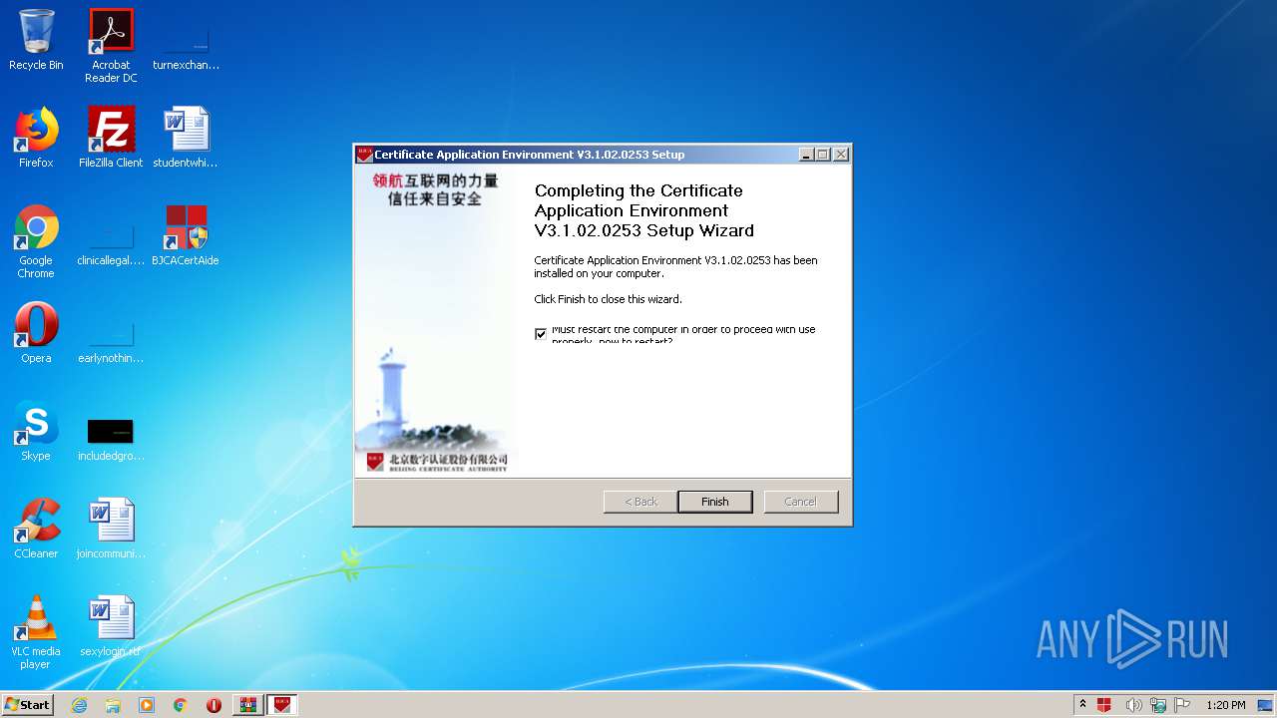The height and width of the screenshot is (718, 1277).
Task: Open the clock showing 1:20 PM
Action: (x=1225, y=705)
